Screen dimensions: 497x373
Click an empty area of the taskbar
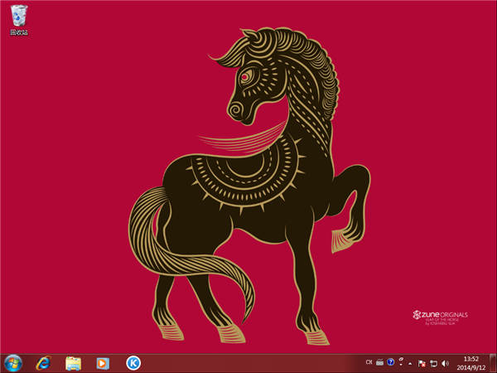pyautogui.click(x=248, y=363)
